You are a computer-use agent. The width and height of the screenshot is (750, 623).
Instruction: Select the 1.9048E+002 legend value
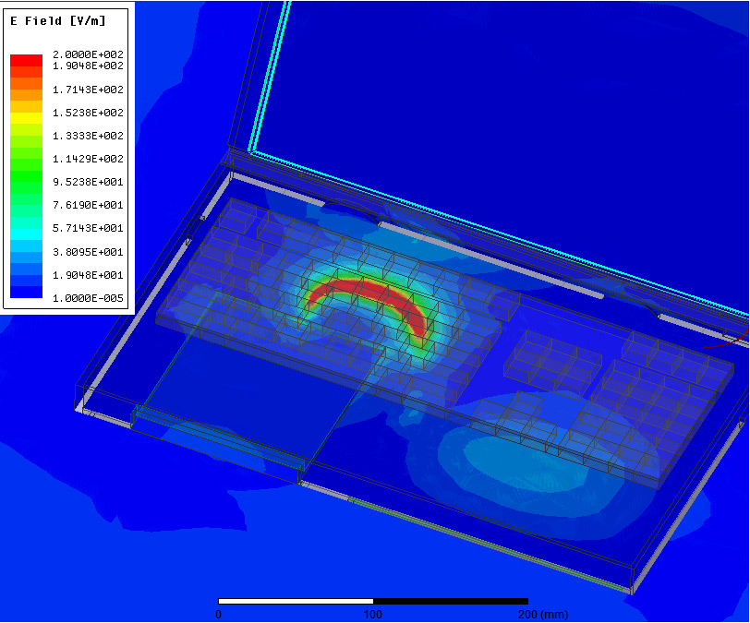coord(88,66)
